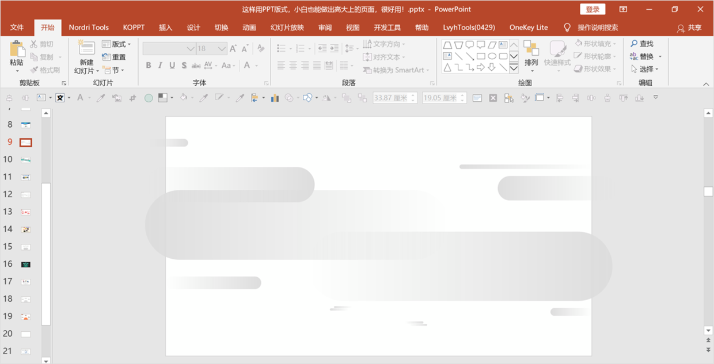Toggle Strikethrough (abc) formatting
Screen dimensions: 714x364
pos(196,66)
